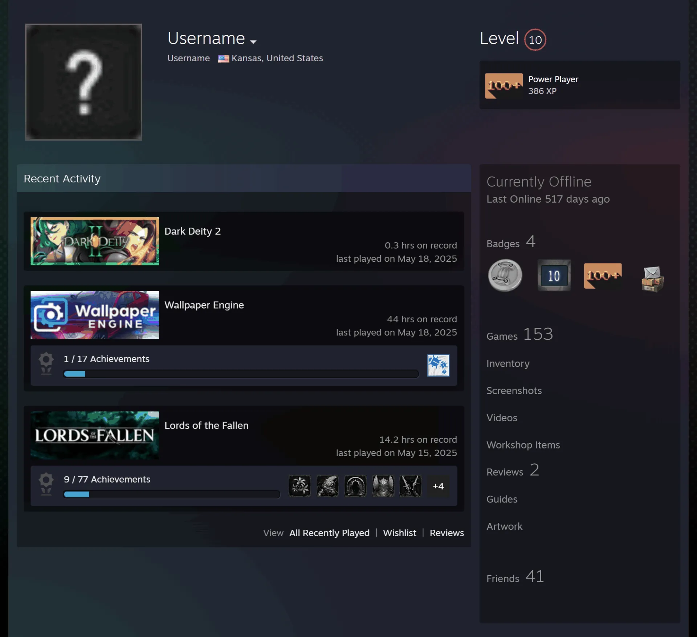Open the Reviews 2 sidebar link
The width and height of the screenshot is (697, 637).
tap(513, 471)
